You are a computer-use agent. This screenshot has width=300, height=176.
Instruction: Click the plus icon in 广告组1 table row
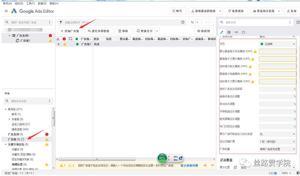[x=59, y=44]
